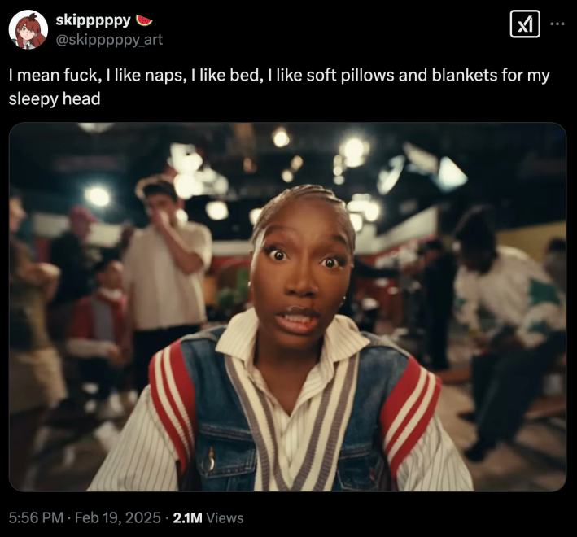Click the Views label

pyautogui.click(x=225, y=517)
